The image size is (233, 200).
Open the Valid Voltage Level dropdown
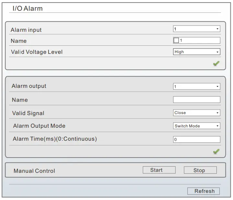(197, 52)
